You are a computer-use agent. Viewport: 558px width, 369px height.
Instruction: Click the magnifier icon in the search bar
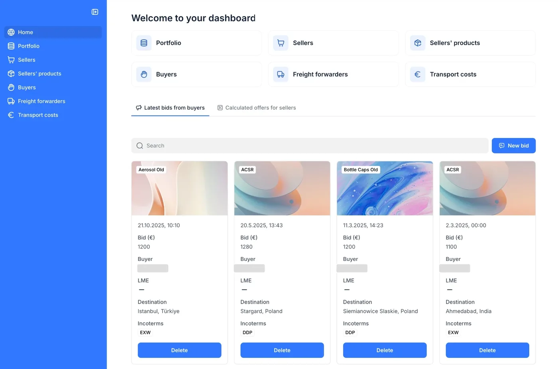140,146
